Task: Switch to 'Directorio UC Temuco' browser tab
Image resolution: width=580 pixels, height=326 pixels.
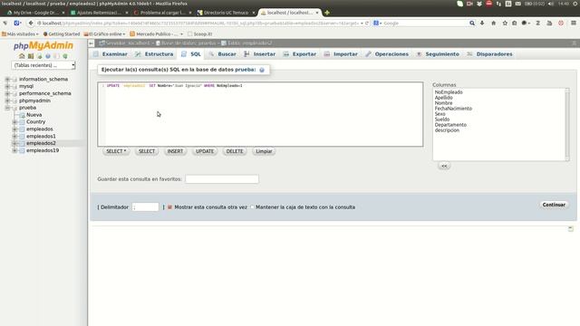Action: click(x=226, y=13)
